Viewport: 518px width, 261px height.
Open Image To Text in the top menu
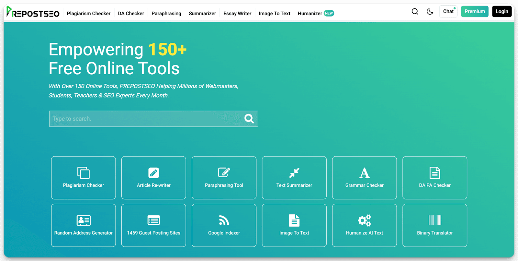tap(275, 13)
